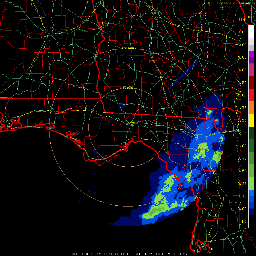Screen dimensions: 256x256
Task: Click the yellow swatch beside 1.50
Action: 251,120
